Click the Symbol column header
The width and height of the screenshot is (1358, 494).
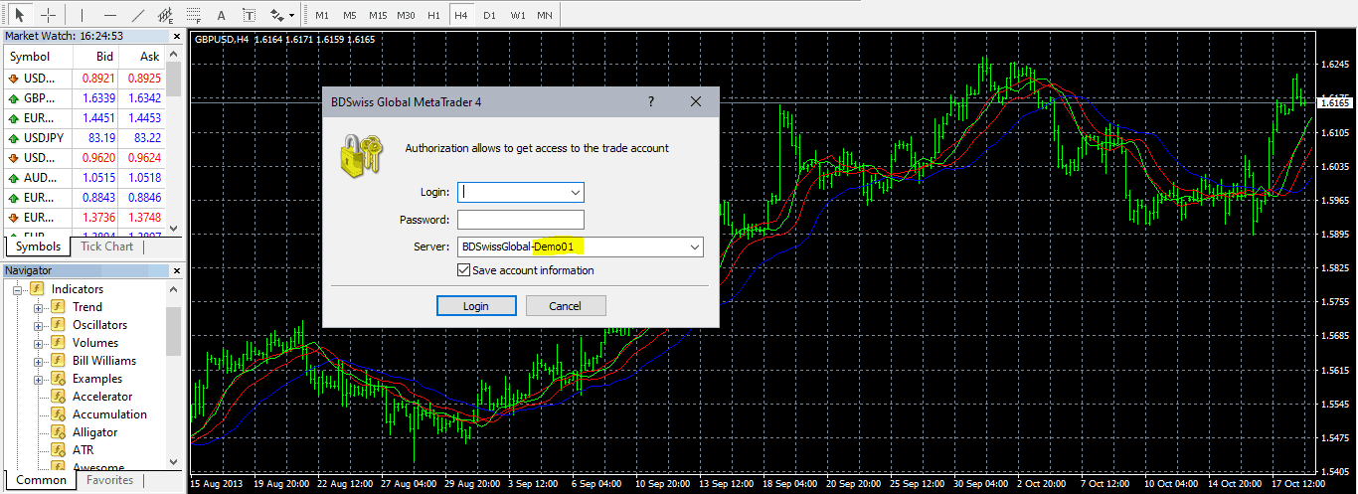[38, 57]
